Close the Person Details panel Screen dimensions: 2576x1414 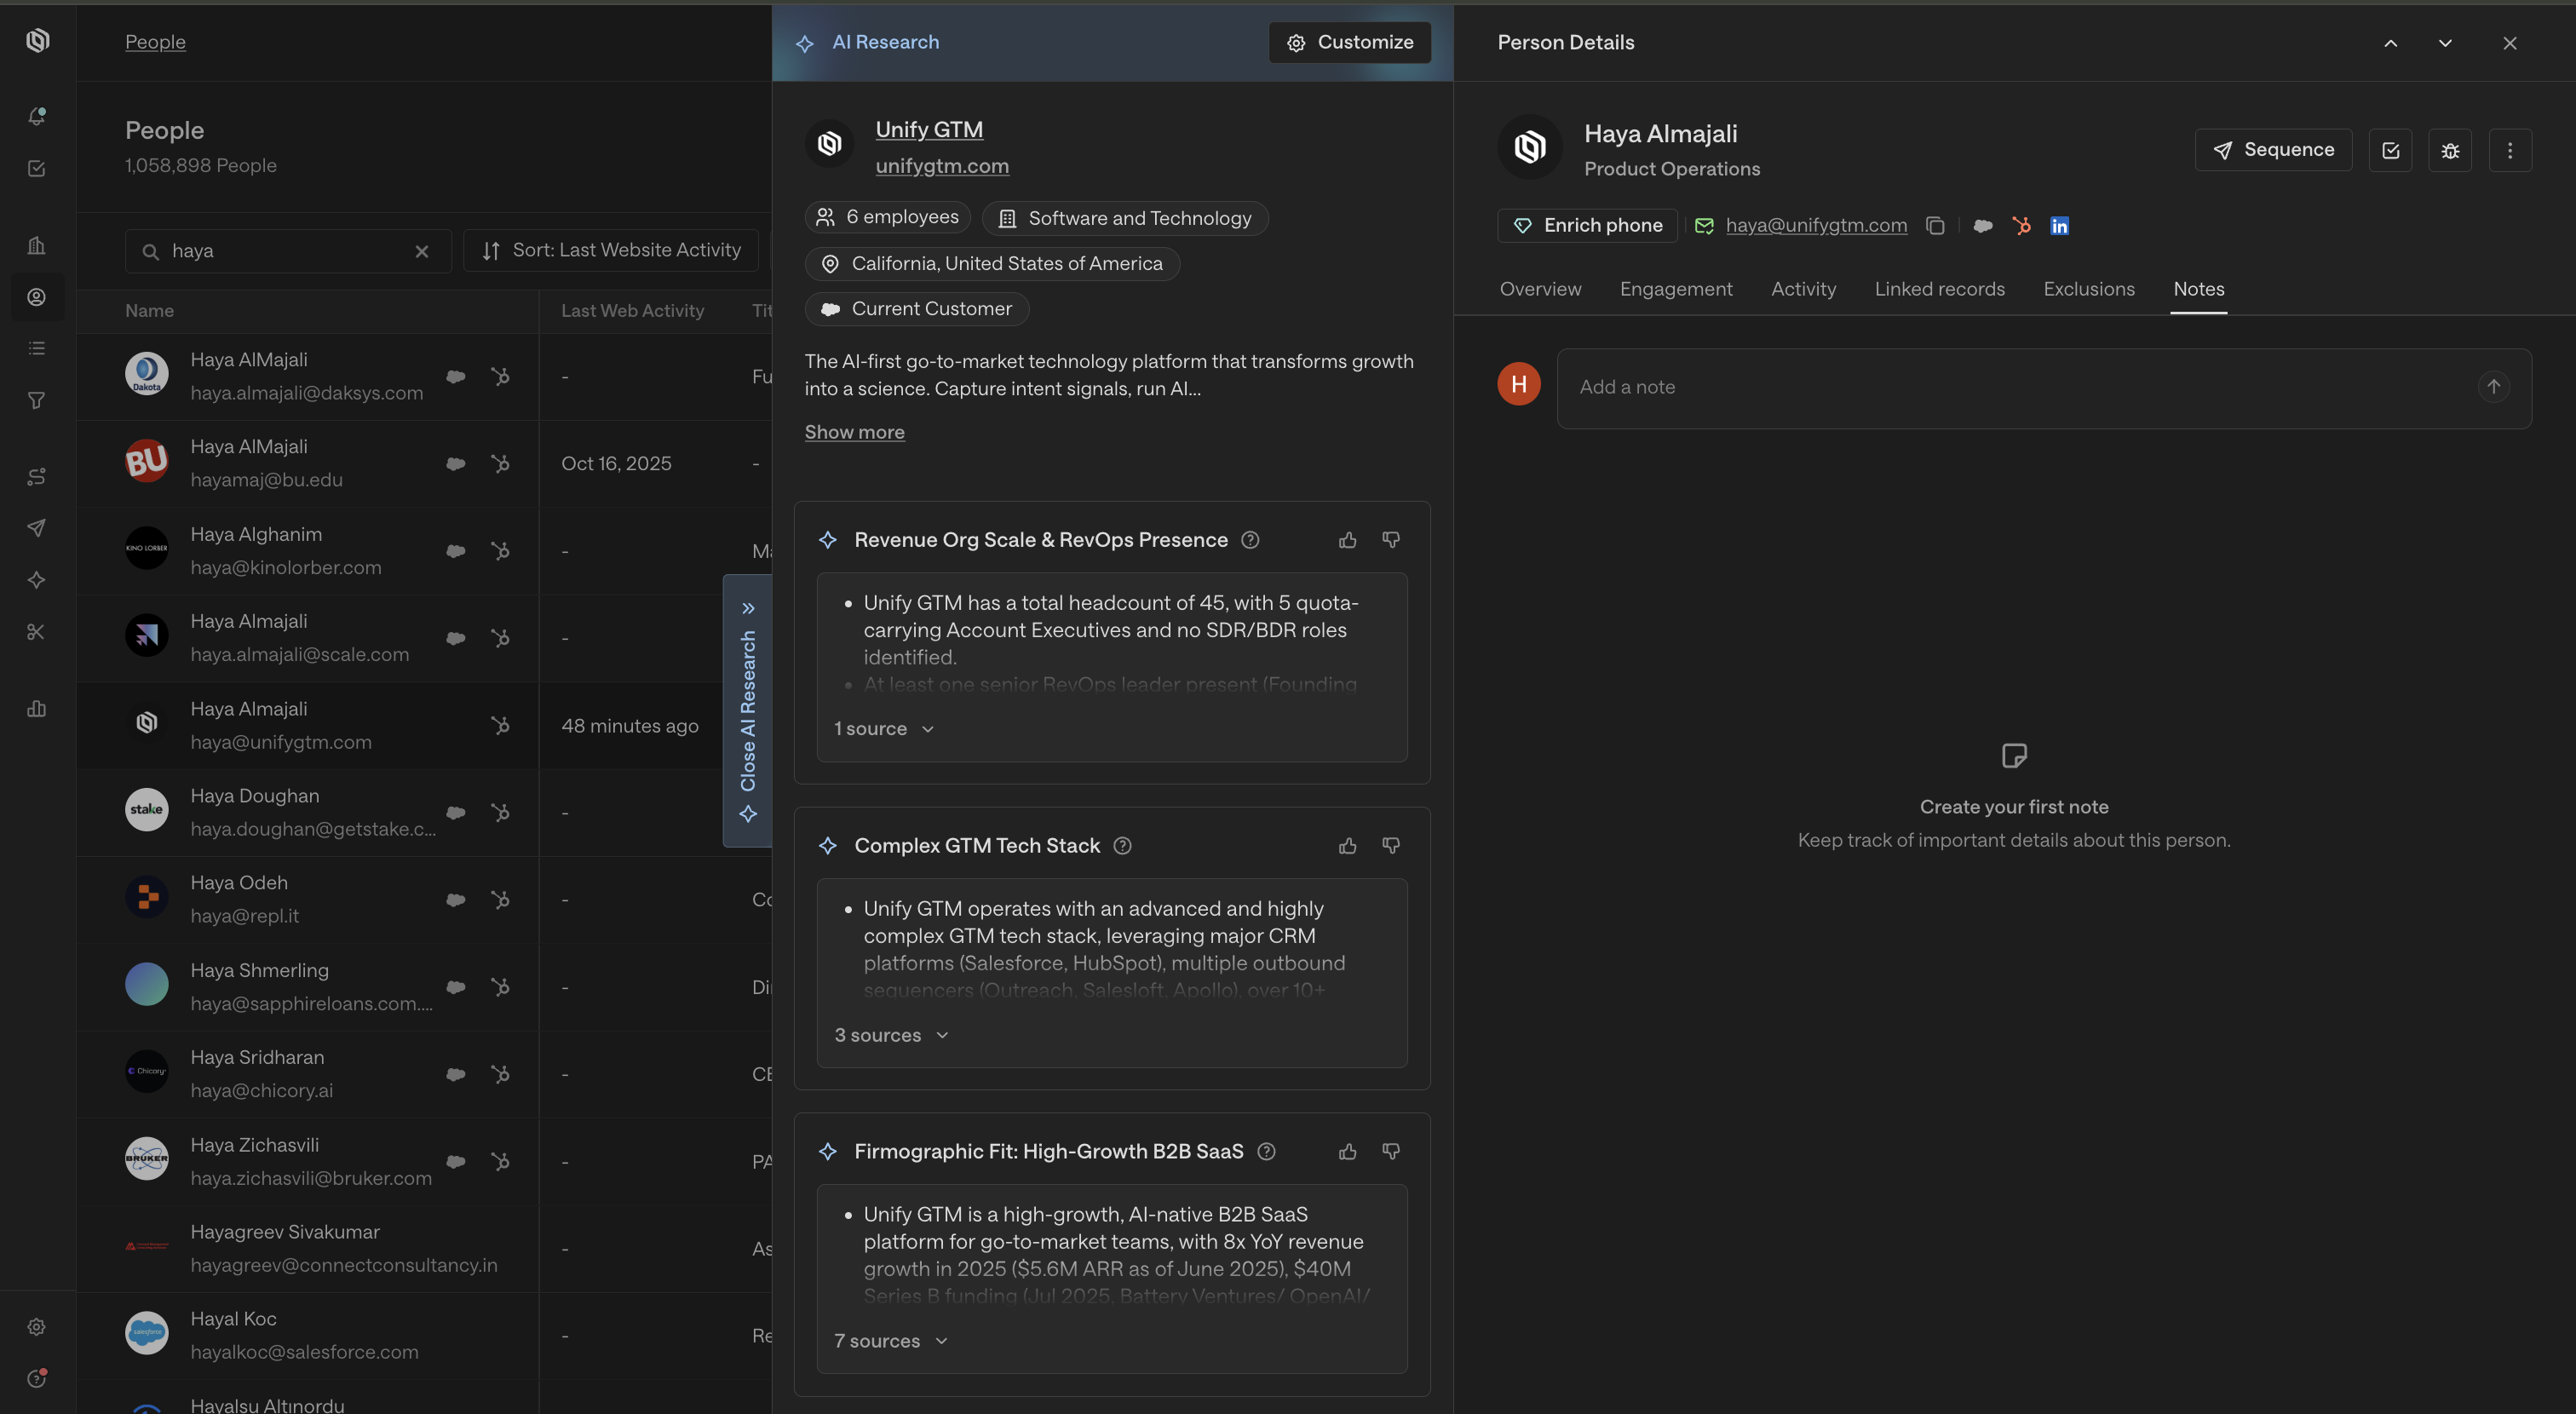tap(2510, 43)
